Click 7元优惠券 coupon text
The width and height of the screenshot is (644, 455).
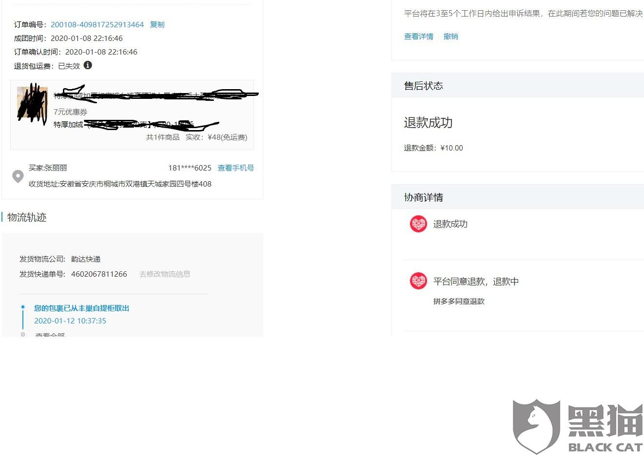70,112
